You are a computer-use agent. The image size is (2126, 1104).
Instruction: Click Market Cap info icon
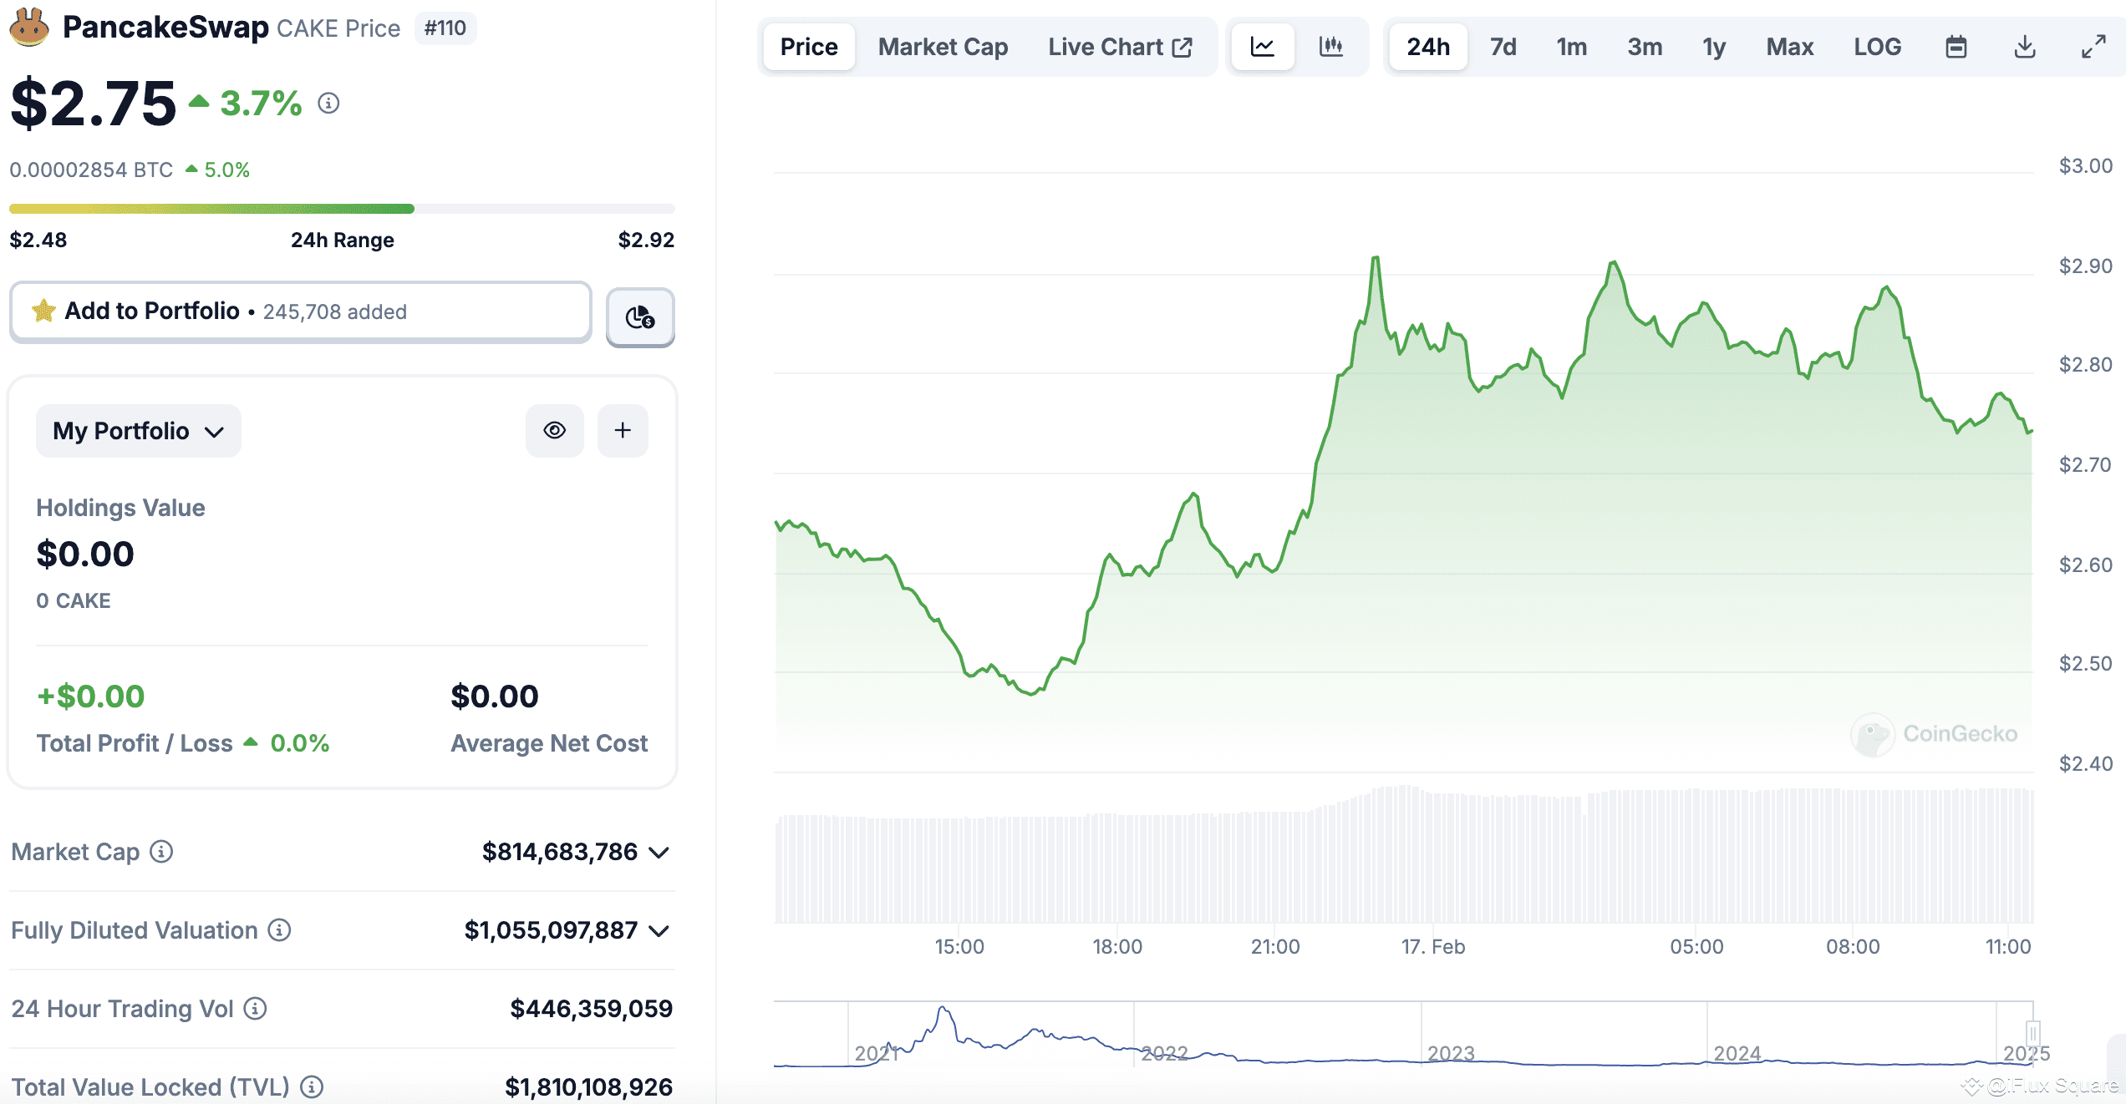pyautogui.click(x=161, y=851)
